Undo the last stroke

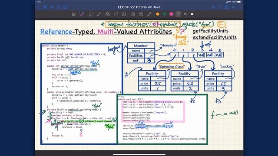213,7
